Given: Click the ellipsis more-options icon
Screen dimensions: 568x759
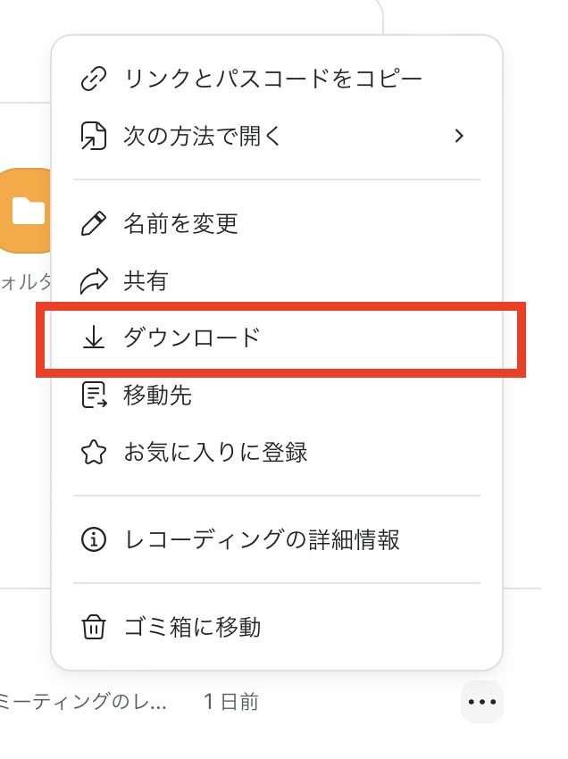Looking at the screenshot, I should tap(481, 702).
